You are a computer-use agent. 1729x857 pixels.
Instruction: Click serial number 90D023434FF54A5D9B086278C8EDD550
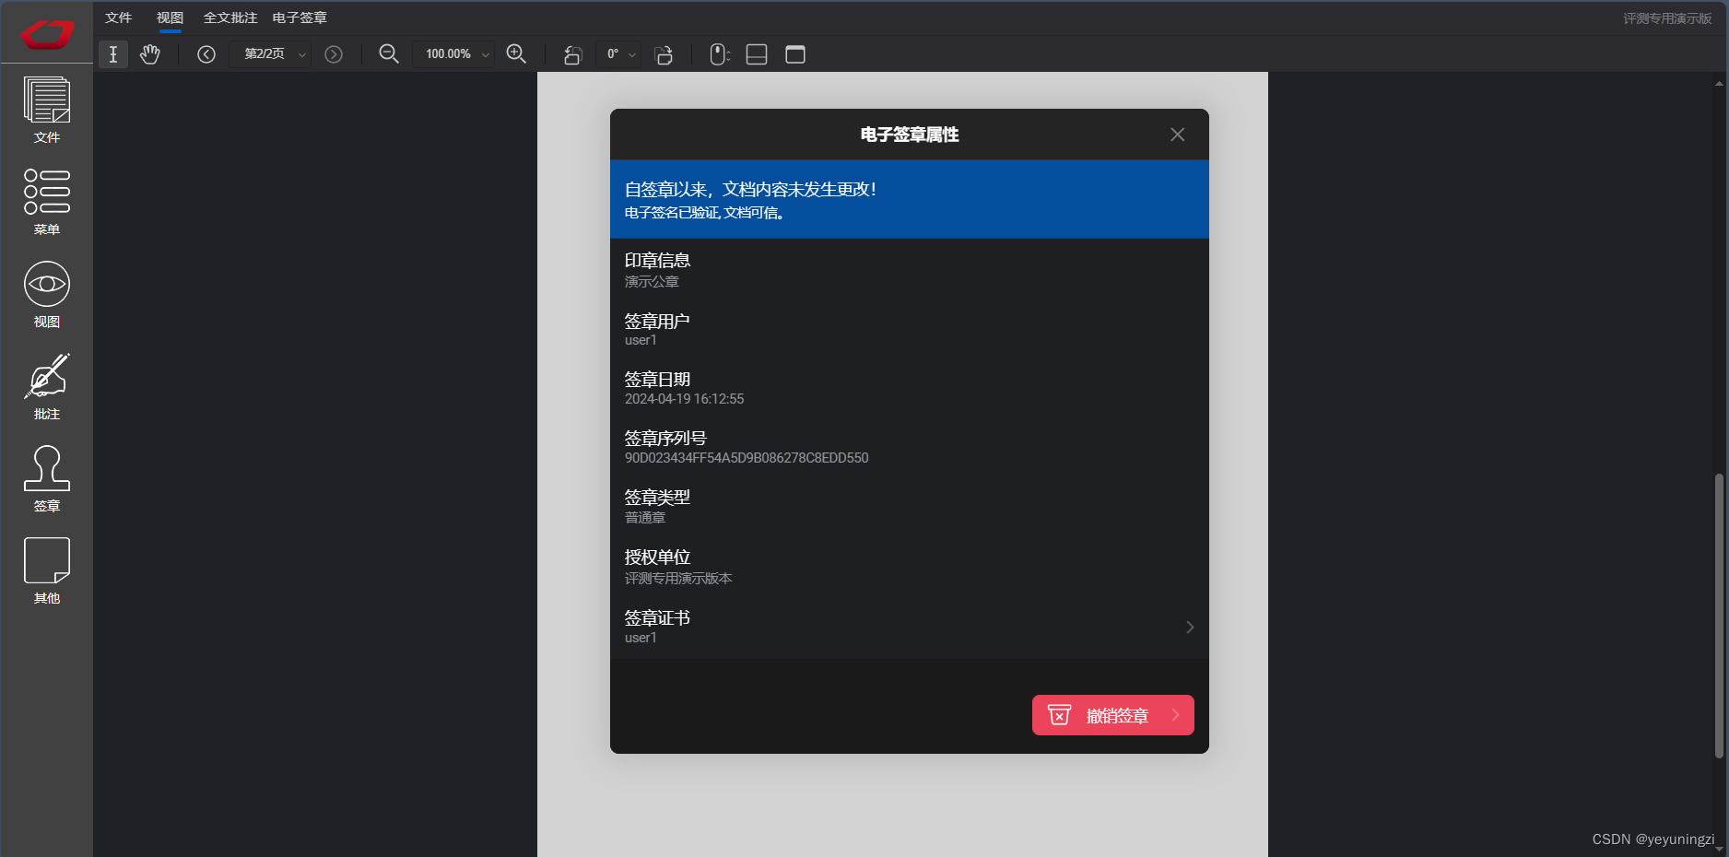(x=747, y=458)
